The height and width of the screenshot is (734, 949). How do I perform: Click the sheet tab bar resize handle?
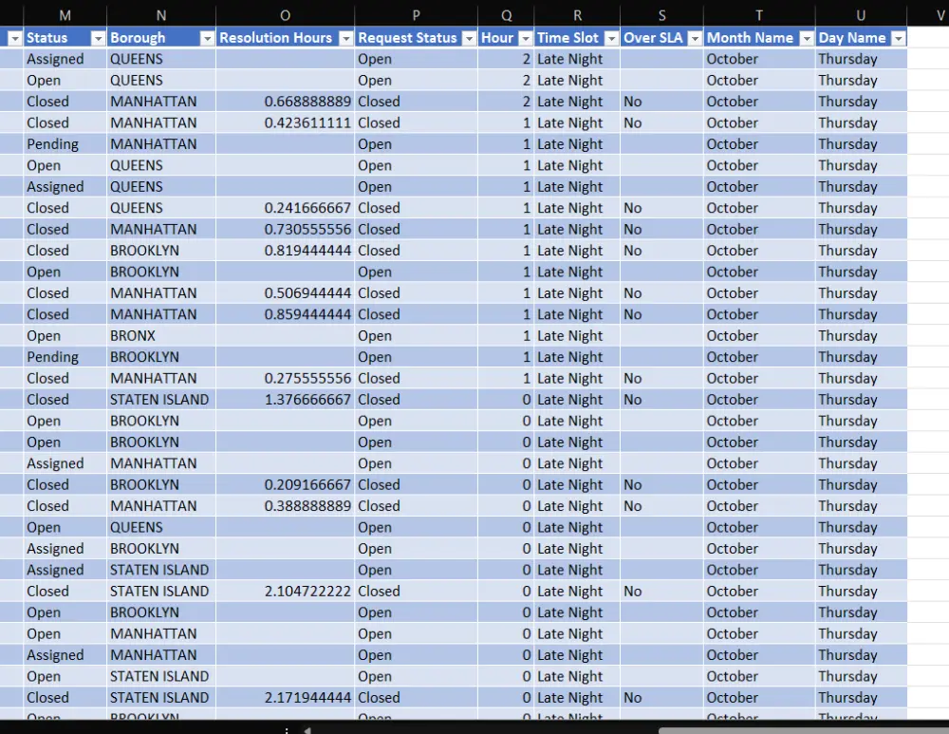click(287, 730)
